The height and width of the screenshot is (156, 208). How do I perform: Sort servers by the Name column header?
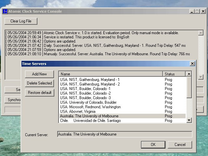click(x=111, y=74)
